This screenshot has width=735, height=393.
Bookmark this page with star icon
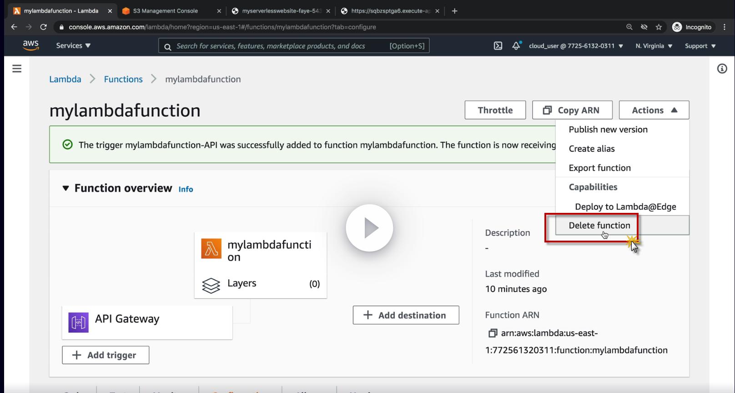[x=659, y=27]
